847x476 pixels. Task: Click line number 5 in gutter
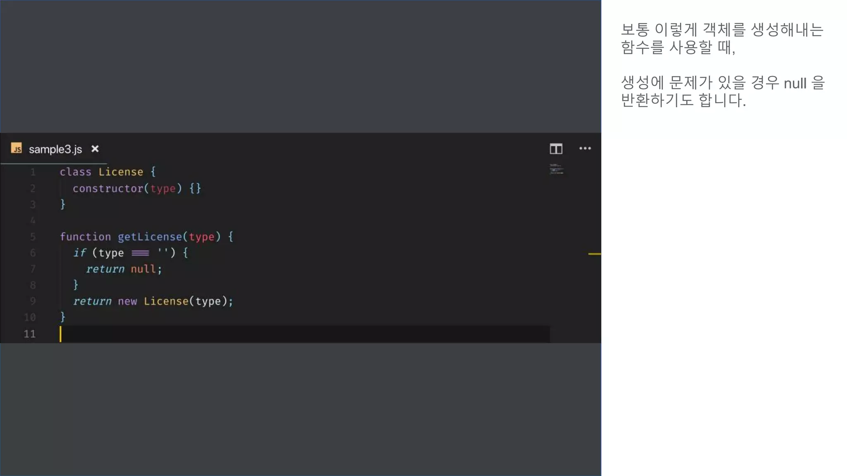pos(33,237)
